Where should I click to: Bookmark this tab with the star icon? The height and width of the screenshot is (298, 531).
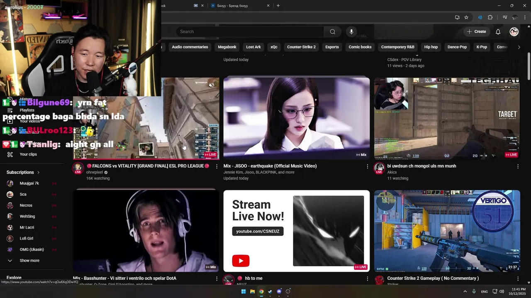click(x=466, y=17)
